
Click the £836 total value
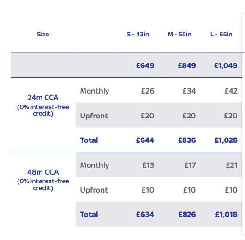(187, 140)
